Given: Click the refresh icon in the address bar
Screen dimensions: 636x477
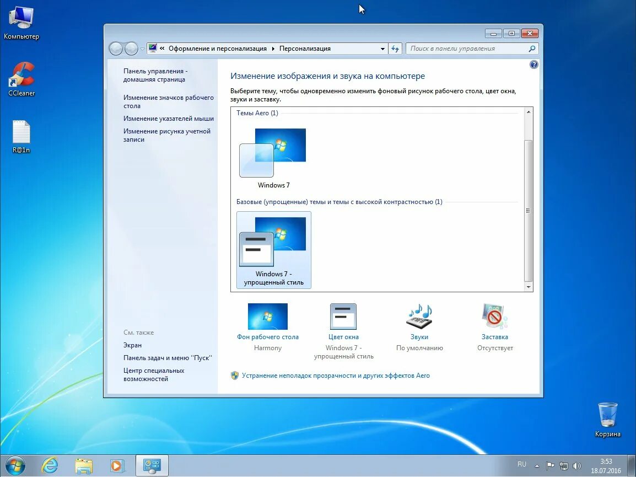Looking at the screenshot, I should [x=395, y=49].
